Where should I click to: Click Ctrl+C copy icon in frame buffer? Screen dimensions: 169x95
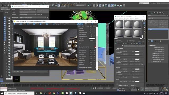(x=27, y=24)
